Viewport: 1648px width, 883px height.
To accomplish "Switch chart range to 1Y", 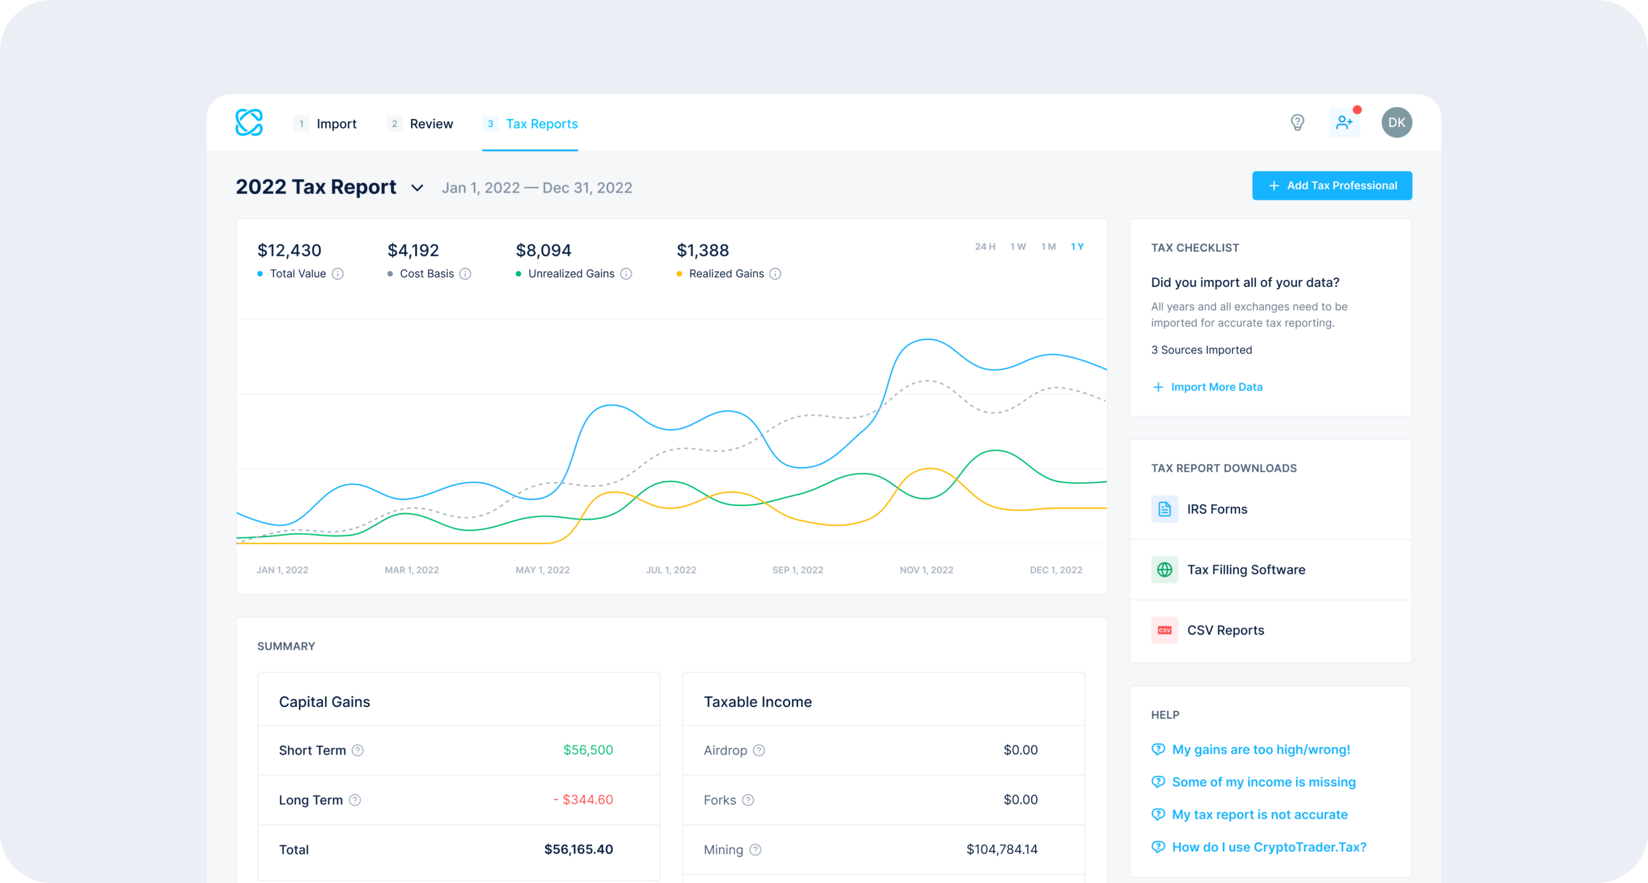I will (x=1077, y=246).
